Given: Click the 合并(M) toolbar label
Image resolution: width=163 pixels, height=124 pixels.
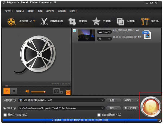Looking at the screenshot, I should pos(131,21).
